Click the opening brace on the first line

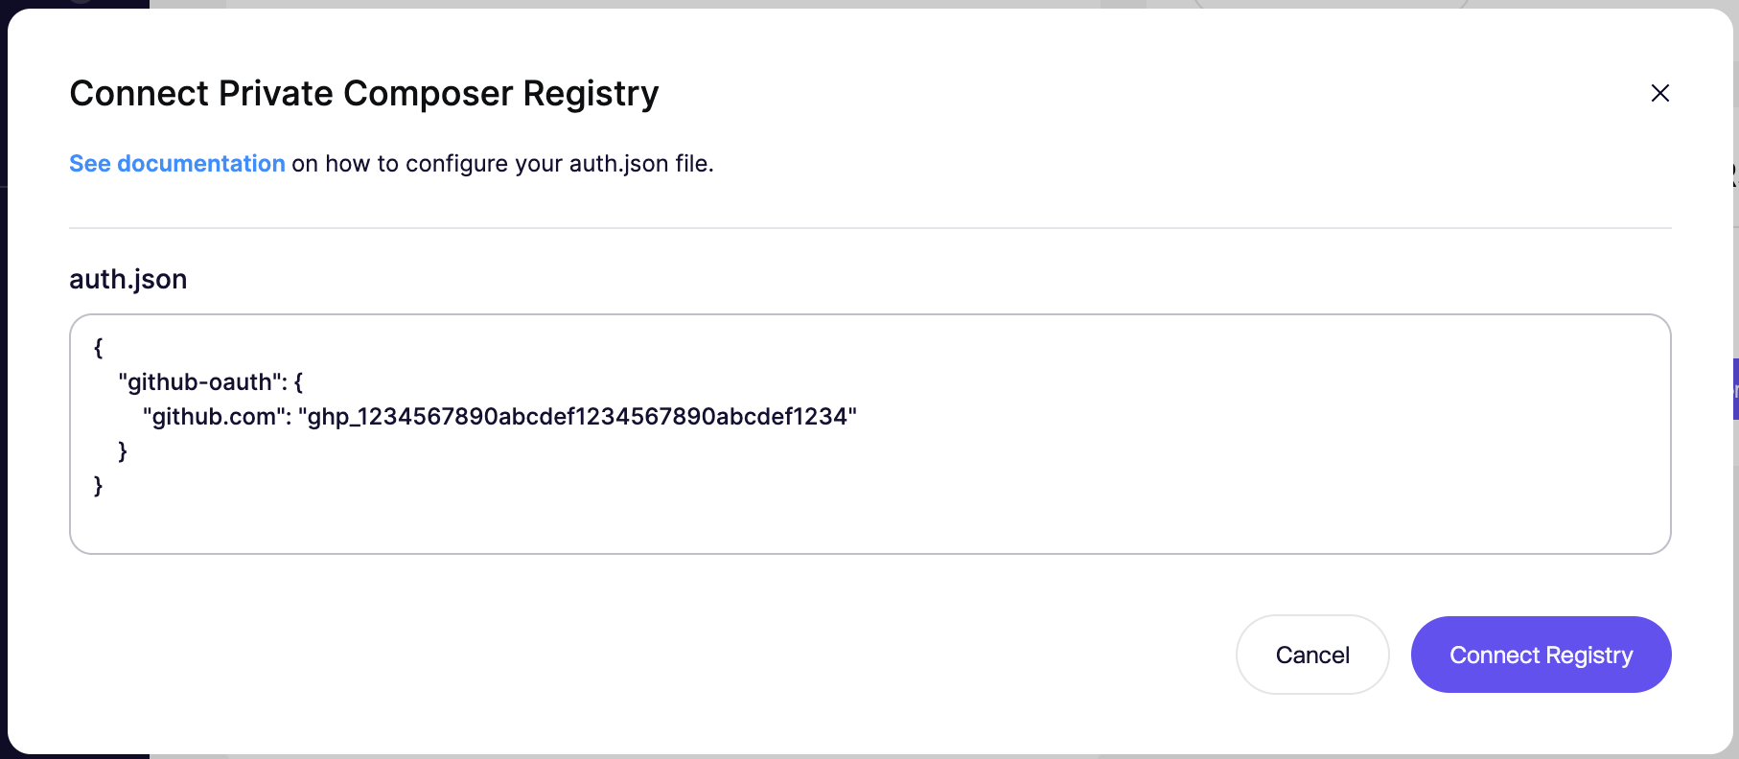[x=98, y=348]
